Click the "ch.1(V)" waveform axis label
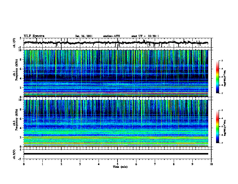The image size is (238, 184). [14, 43]
